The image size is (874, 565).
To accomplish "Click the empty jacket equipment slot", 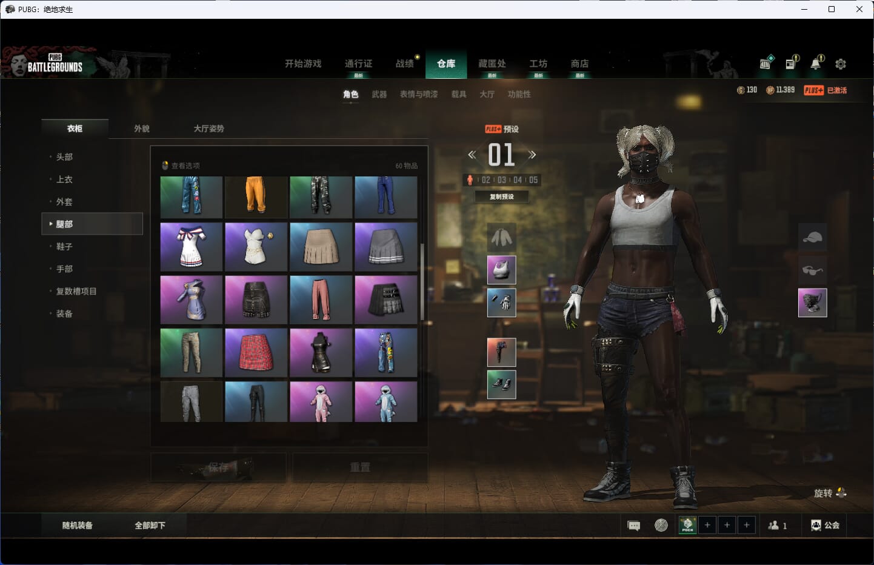I will tap(502, 238).
